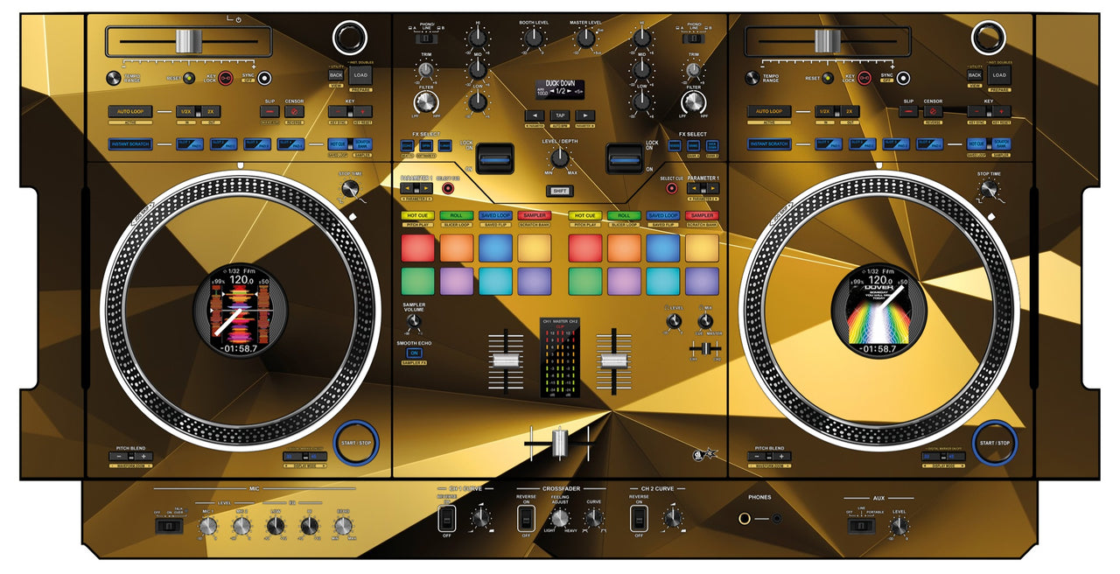This screenshot has height=574, width=1120.
Task: Click the left deck browse rotary knob
Action: 349,37
